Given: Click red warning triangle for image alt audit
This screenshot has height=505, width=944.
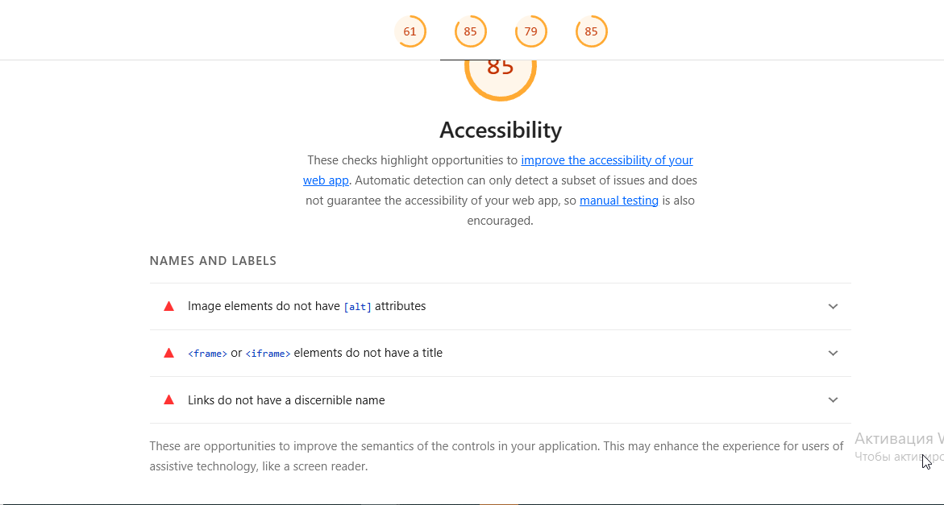Looking at the screenshot, I should click(x=169, y=306).
